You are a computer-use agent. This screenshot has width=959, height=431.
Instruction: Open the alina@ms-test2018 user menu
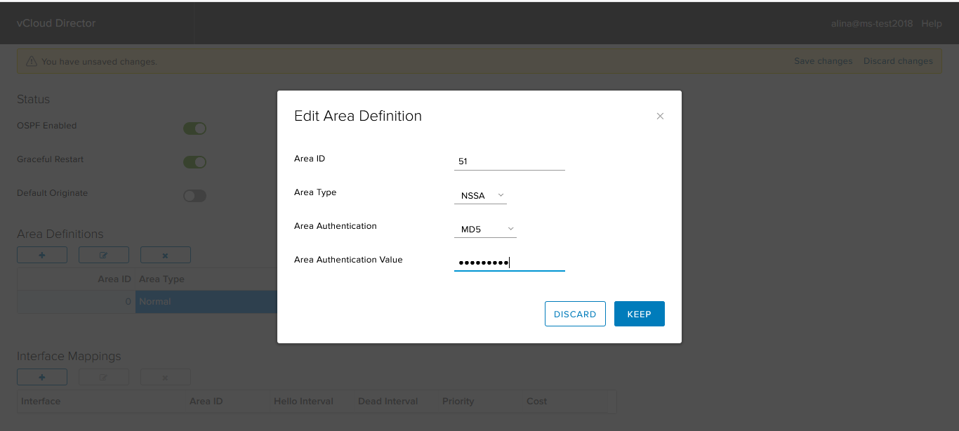coord(872,23)
